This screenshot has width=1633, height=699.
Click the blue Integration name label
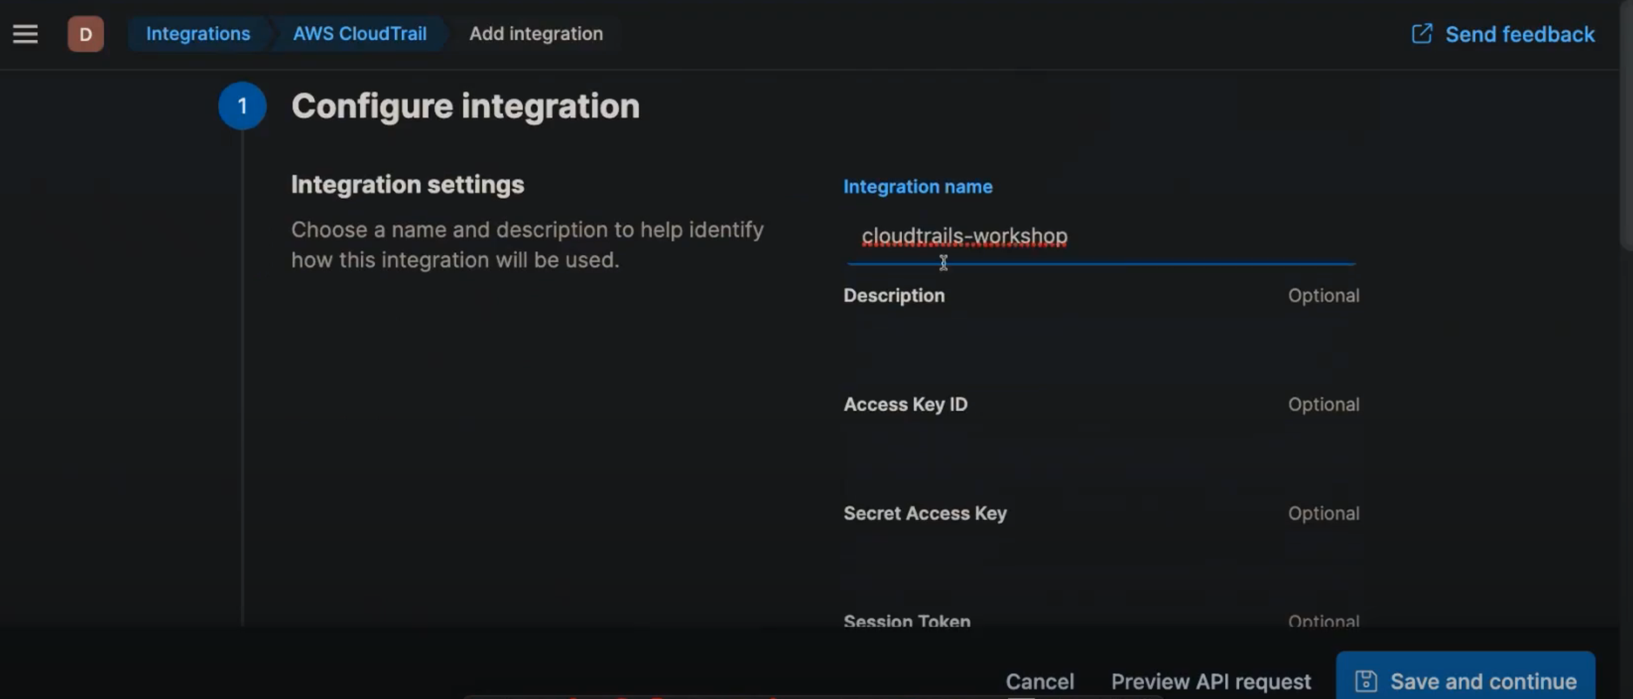[x=917, y=186]
